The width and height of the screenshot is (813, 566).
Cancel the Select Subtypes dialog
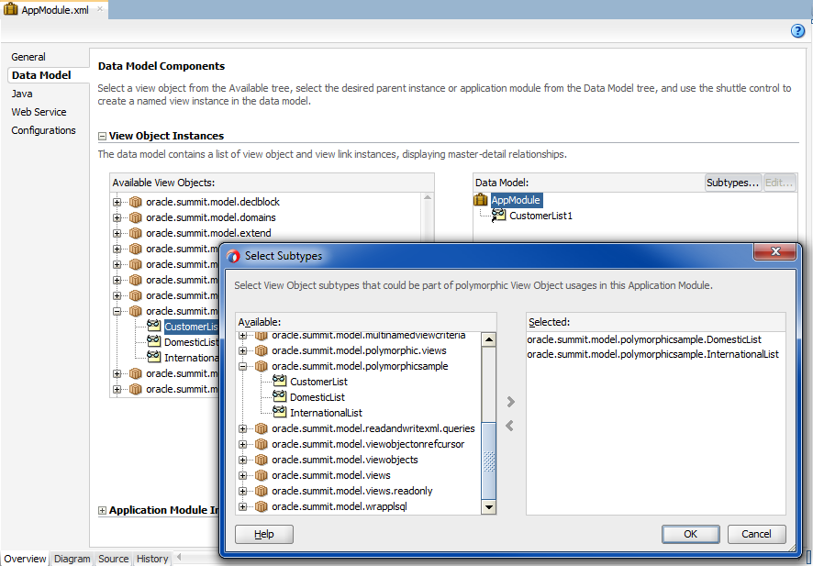point(756,534)
